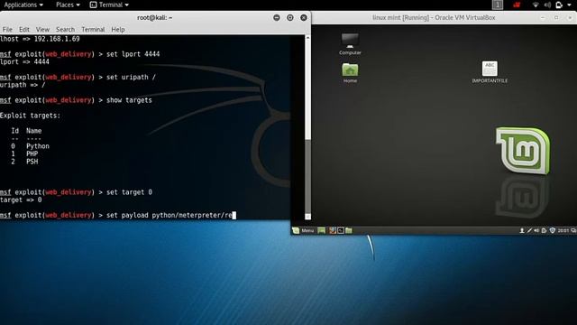This screenshot has width=577, height=325.
Task: Maximize the VirtualBox linux mint window
Action: click(x=556, y=17)
